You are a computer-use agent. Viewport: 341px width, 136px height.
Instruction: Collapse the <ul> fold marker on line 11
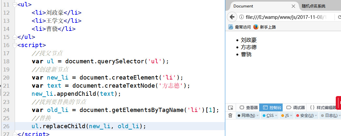(14, 5)
